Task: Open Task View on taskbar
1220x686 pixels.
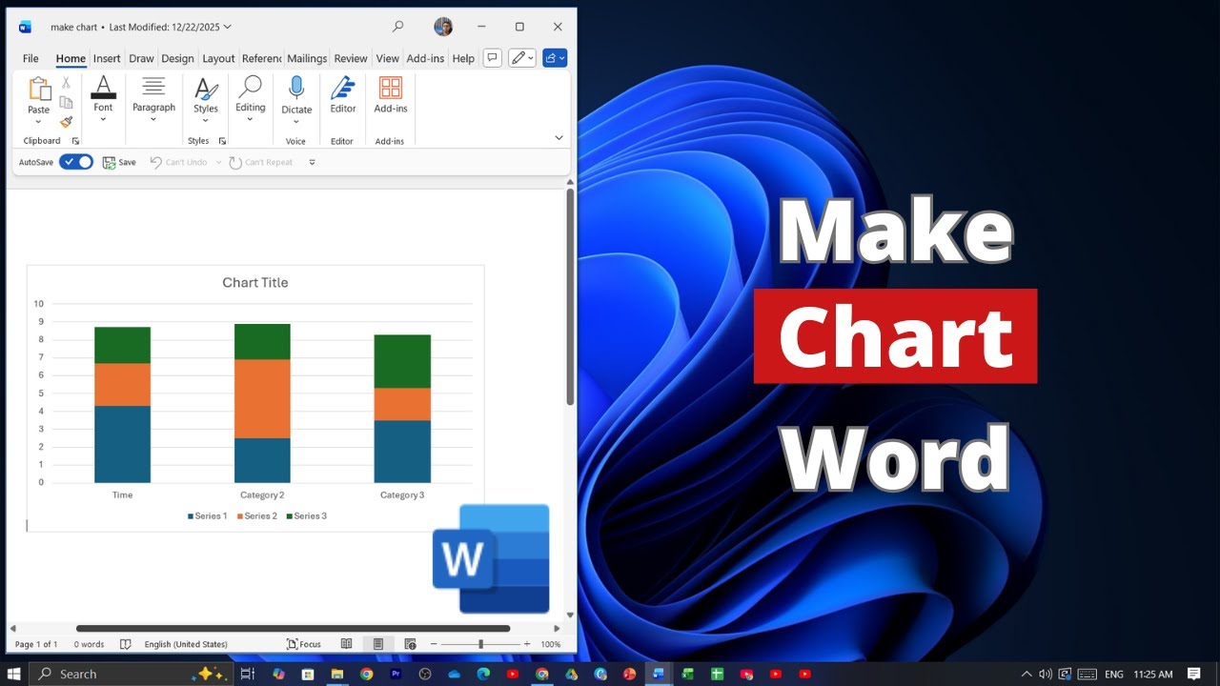Action: 247,674
